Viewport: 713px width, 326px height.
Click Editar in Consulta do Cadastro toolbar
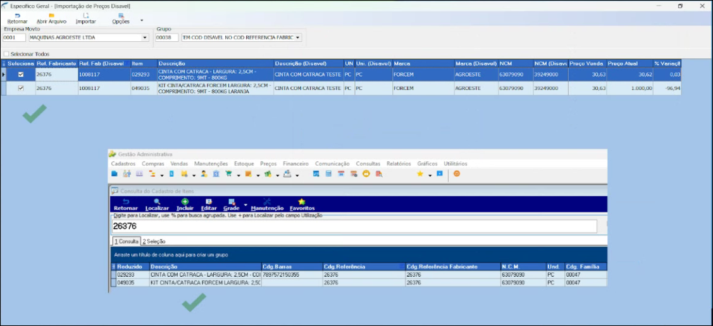pyautogui.click(x=209, y=204)
